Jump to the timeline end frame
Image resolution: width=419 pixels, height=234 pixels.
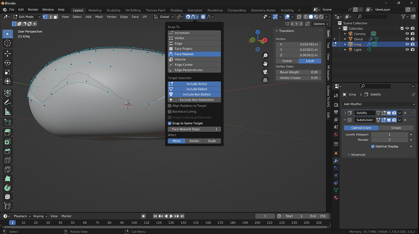[x=182, y=216]
